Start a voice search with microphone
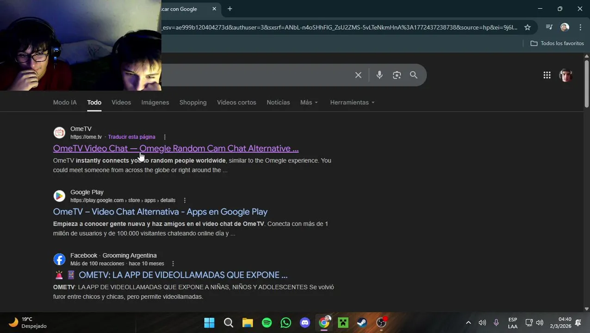Viewport: 590px width, 333px height. 379,75
